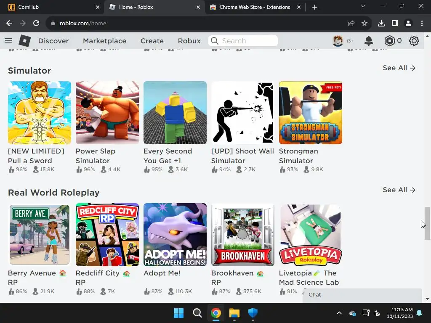The image size is (431, 323).
Task: Open the Windows Start menu
Action: [178, 313]
